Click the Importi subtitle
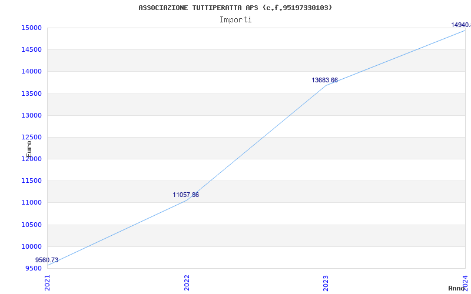Image resolution: width=471 pixels, height=294 pixels. point(235,19)
